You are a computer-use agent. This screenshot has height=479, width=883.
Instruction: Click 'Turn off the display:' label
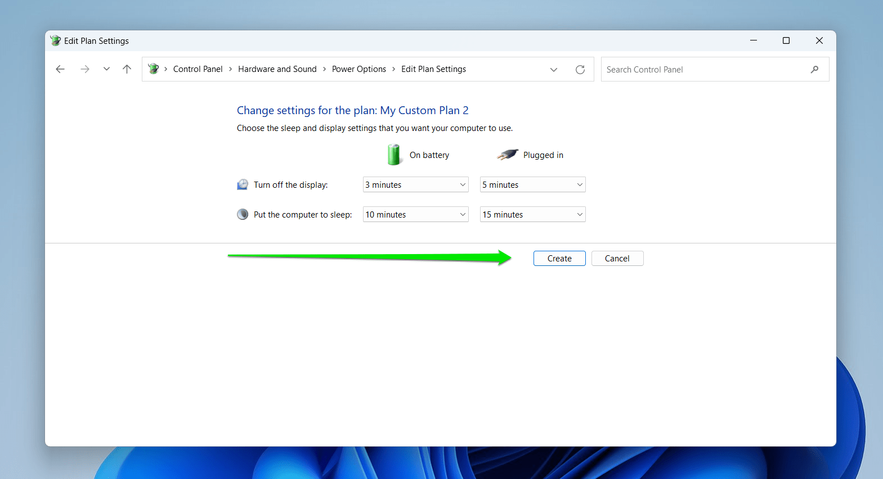click(291, 185)
